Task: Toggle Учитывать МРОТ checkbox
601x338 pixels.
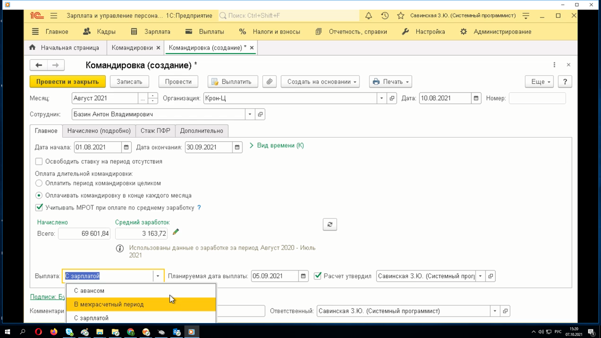Action: pyautogui.click(x=39, y=207)
